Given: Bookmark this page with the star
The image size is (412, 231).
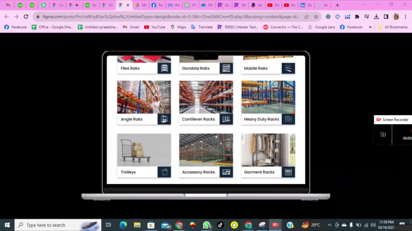Looking at the screenshot, I should click(x=316, y=16).
